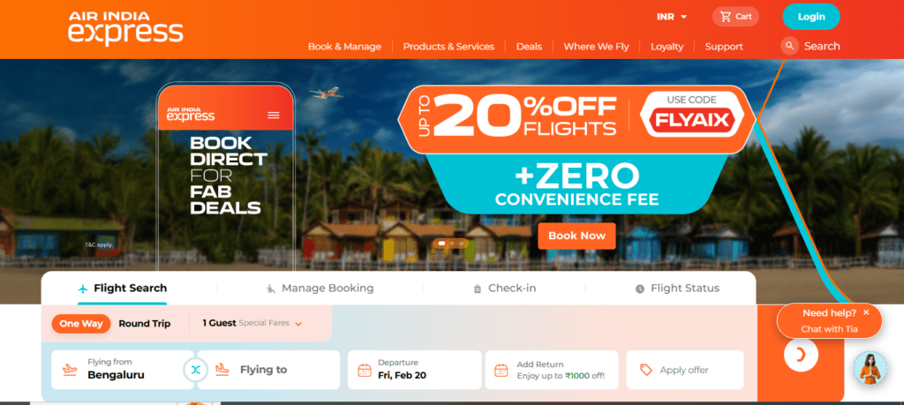
Task: Dismiss the Need help chat bubble
Action: pyautogui.click(x=866, y=312)
